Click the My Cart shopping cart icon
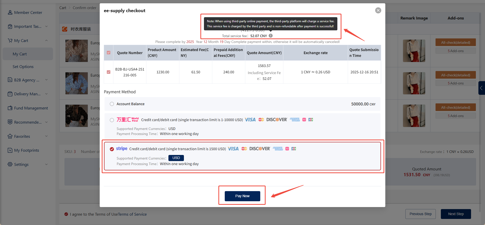This screenshot has height=225, width=485. point(10,40)
